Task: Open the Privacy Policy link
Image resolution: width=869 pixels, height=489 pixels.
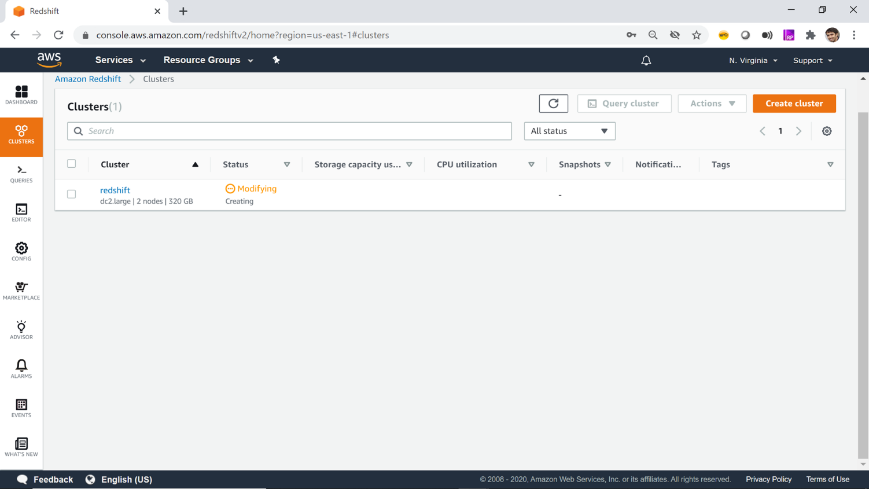Action: pyautogui.click(x=768, y=480)
